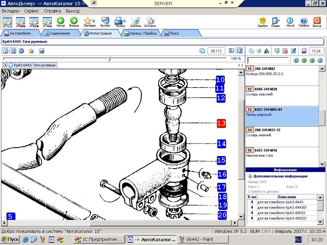Click tab scroll left arrow above illustration
Viewport: 327px width, 245px height.
pos(239,65)
